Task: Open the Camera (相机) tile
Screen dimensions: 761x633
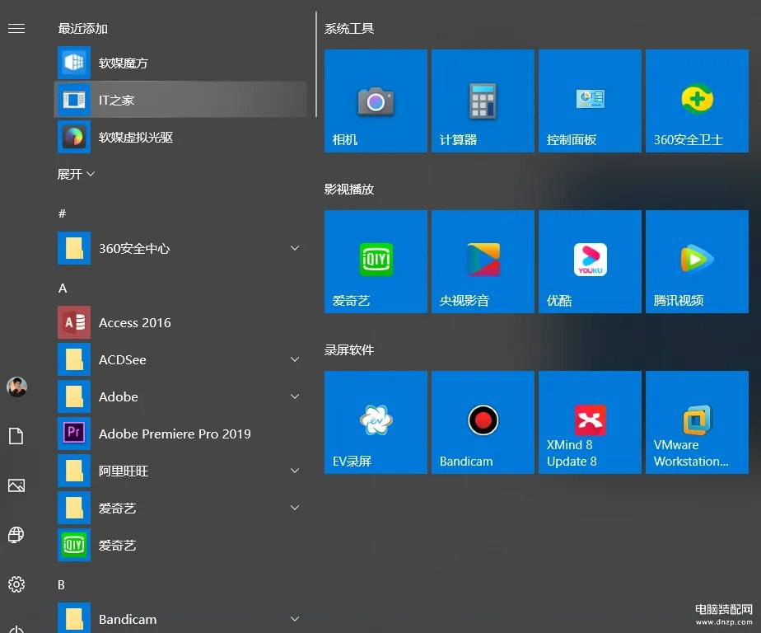Action: (x=376, y=100)
